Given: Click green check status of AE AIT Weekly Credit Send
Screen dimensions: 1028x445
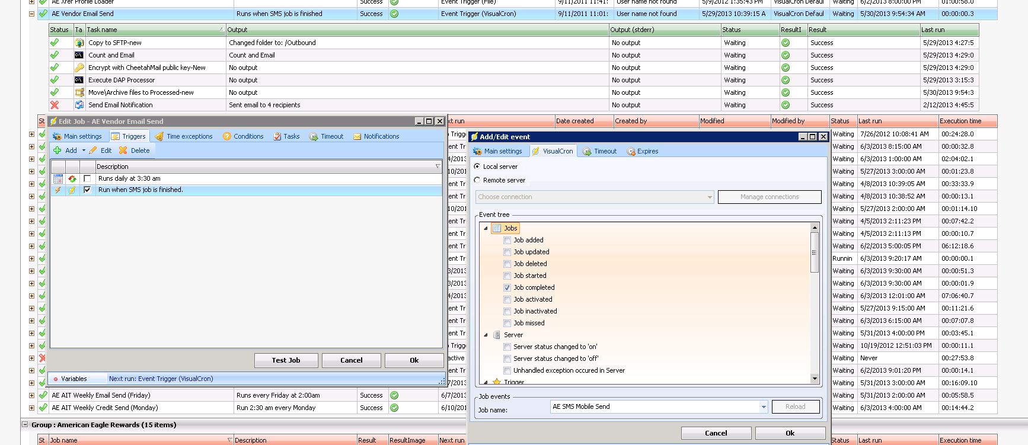Looking at the screenshot, I should pos(43,408).
